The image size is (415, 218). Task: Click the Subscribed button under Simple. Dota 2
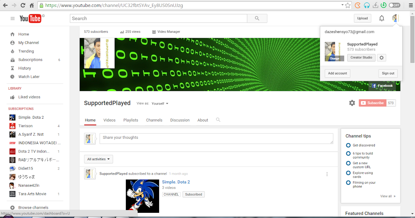coord(194,194)
